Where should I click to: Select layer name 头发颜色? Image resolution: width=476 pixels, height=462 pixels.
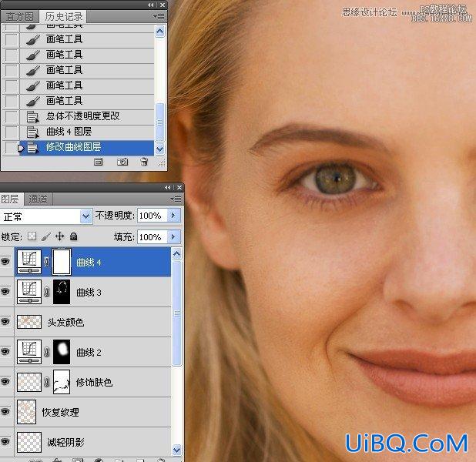pos(65,322)
